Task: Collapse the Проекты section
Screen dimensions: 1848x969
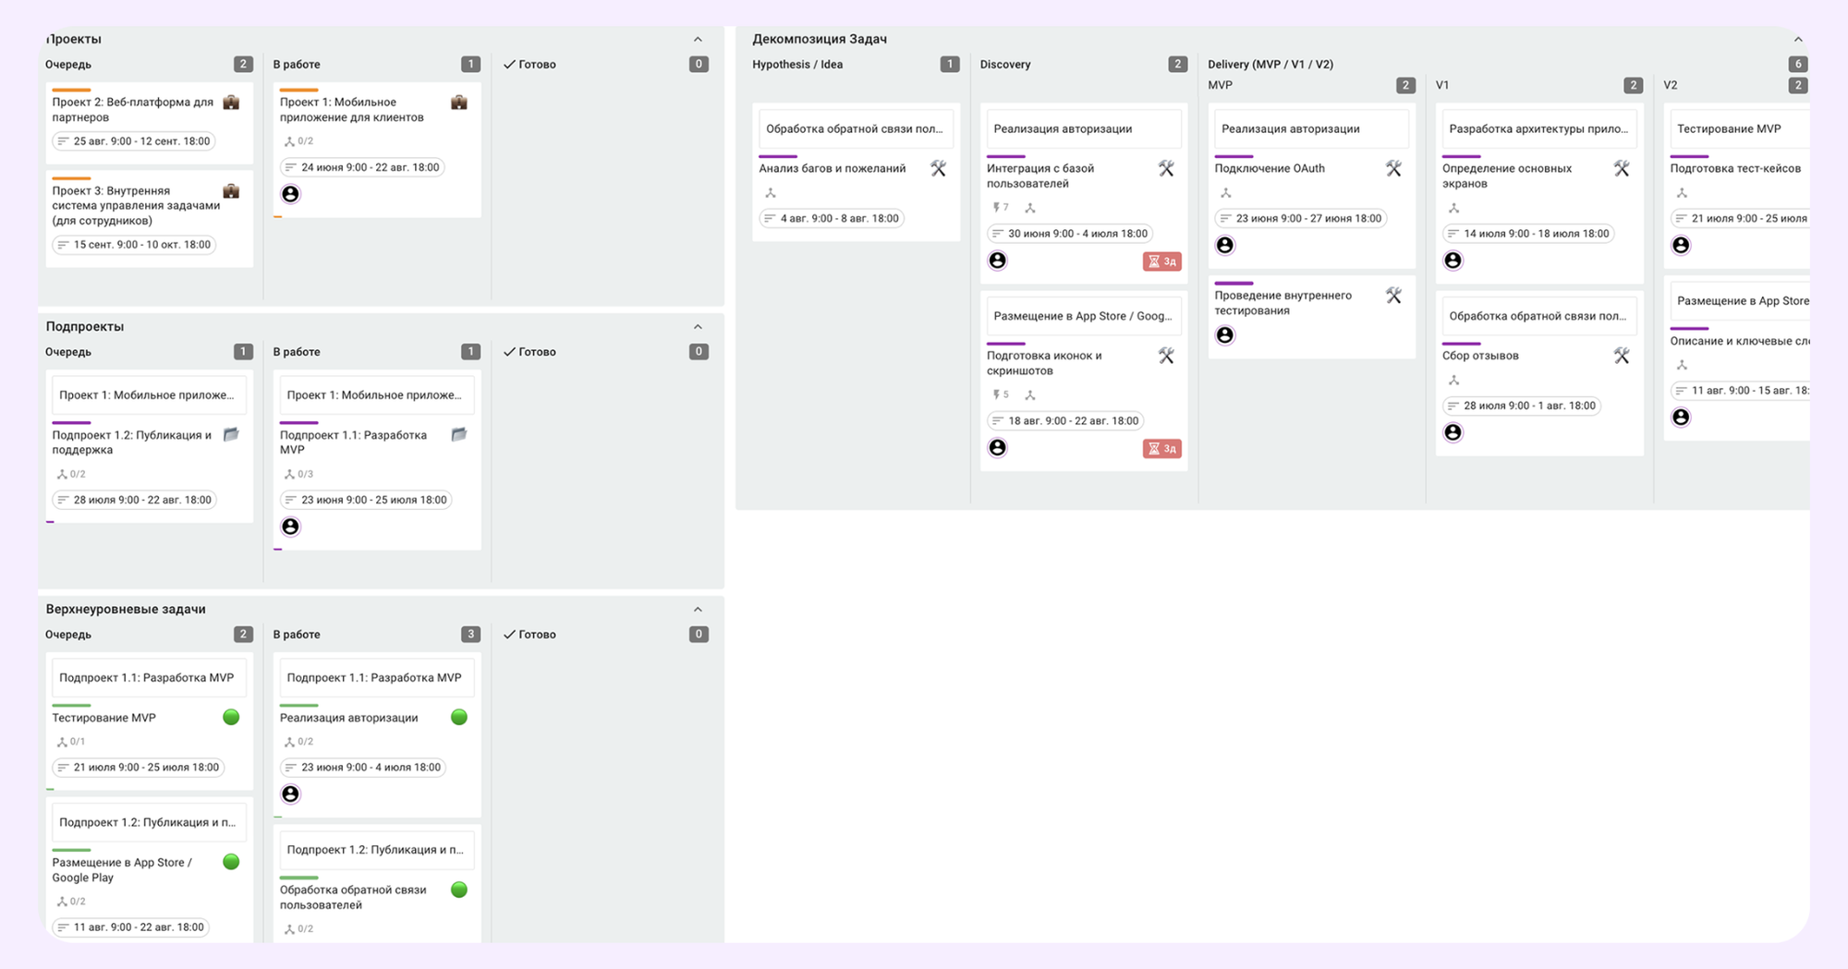Action: [698, 40]
